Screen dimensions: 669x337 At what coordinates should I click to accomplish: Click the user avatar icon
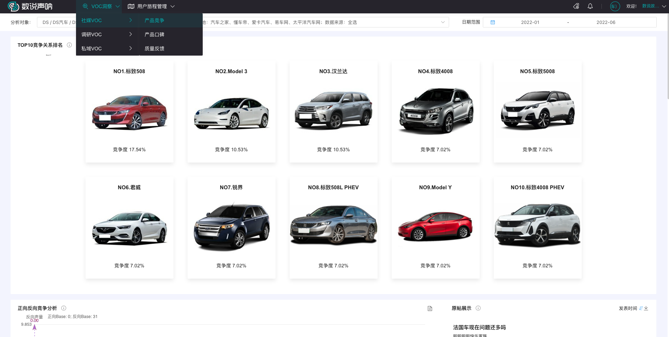615,6
